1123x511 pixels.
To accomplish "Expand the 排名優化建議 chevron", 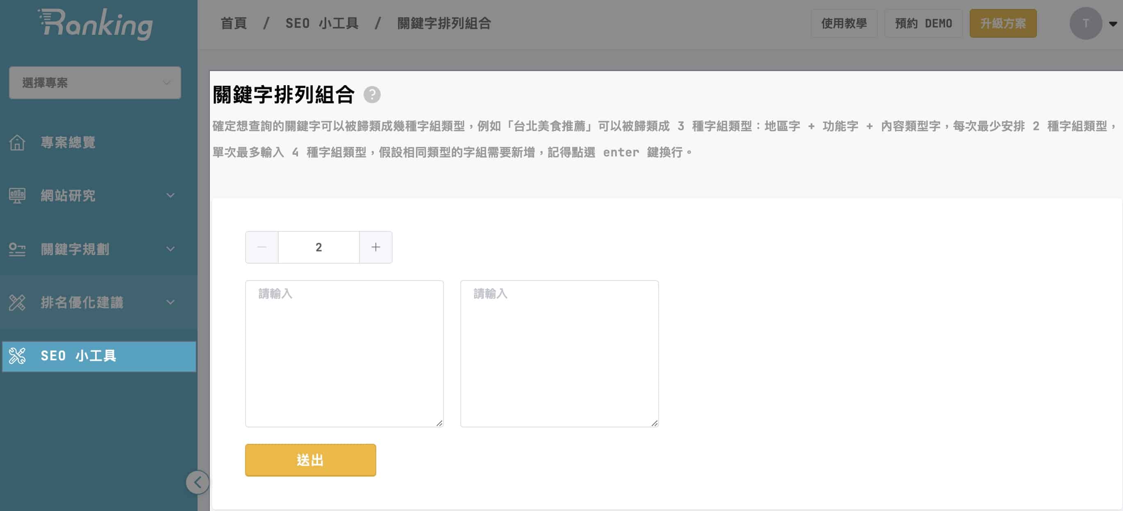I will click(x=170, y=302).
